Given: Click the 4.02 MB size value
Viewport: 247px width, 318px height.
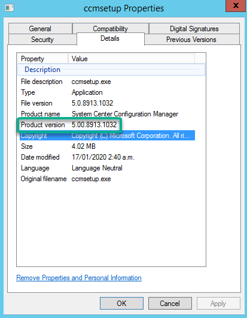Looking at the screenshot, I should coord(84,146).
